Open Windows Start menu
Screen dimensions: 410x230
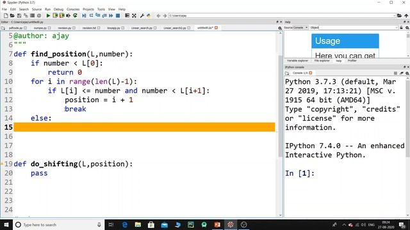(6, 224)
